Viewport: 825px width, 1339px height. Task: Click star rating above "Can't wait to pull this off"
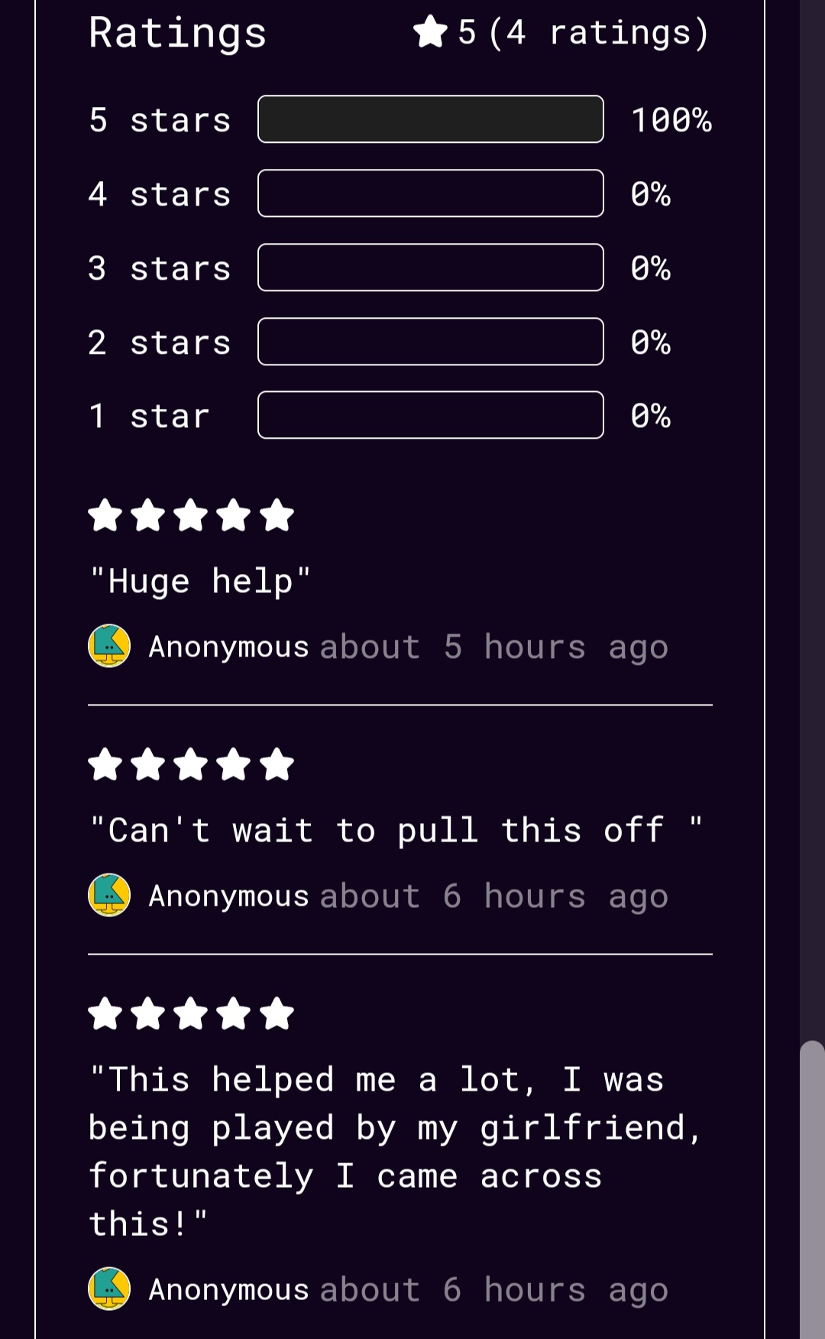tap(191, 764)
